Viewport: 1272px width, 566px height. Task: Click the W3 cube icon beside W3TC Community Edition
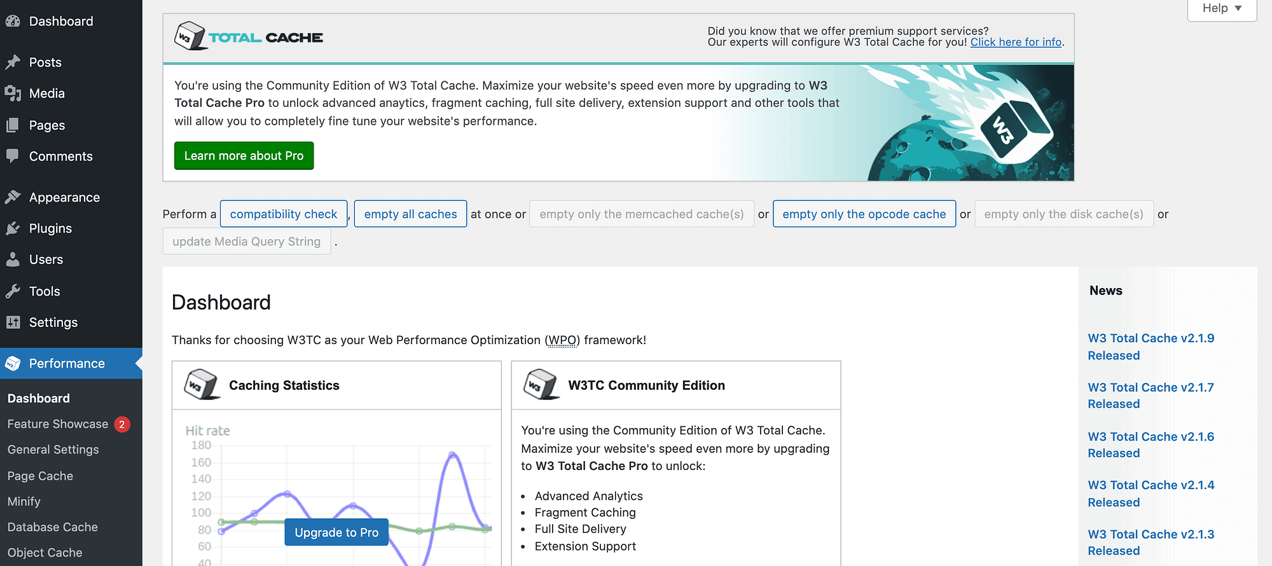tap(541, 385)
